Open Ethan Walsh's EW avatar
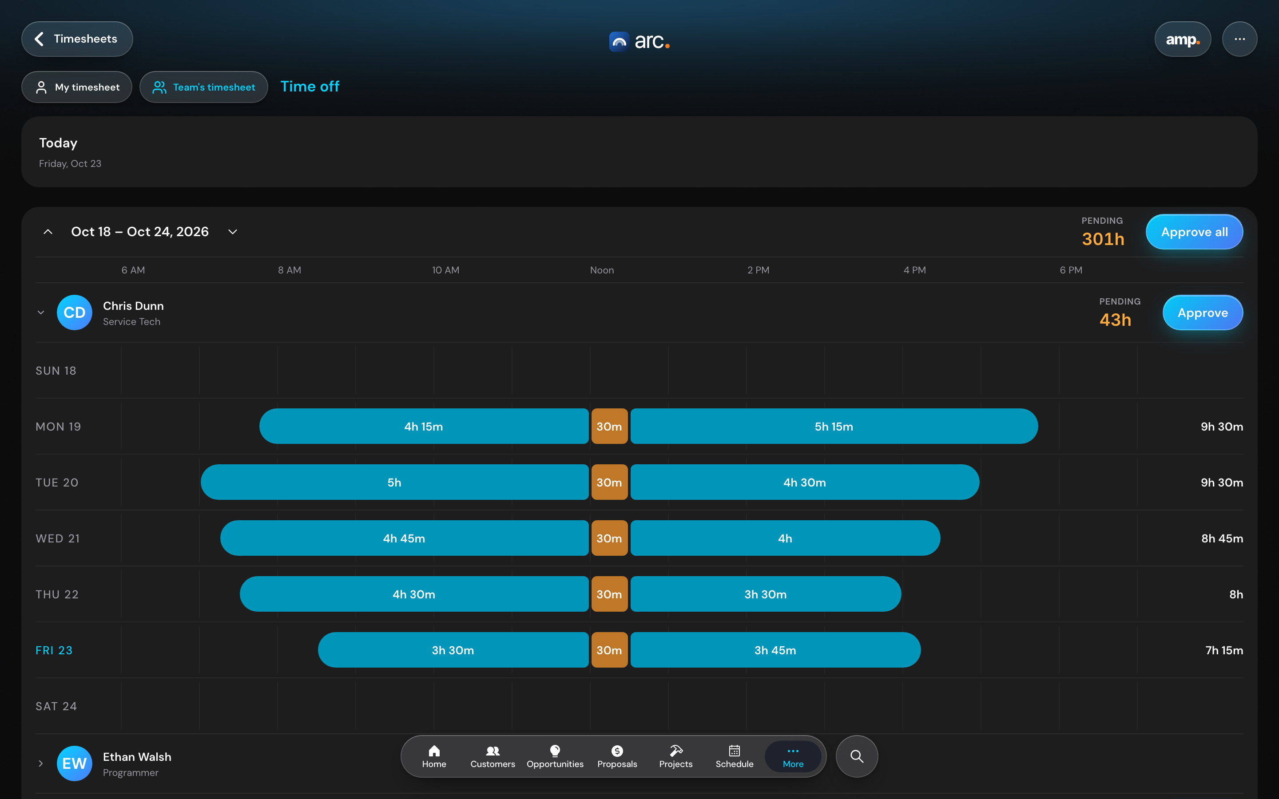Screen dimensions: 1279x799 (x=75, y=763)
